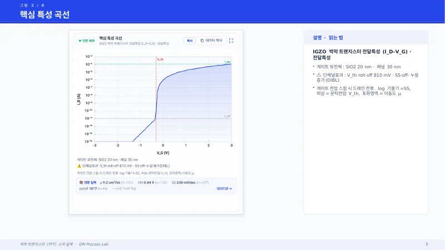Click the bold IGZO I_D–V_G heading in description panel
Viewport: 445px width, 250px height.
click(362, 54)
